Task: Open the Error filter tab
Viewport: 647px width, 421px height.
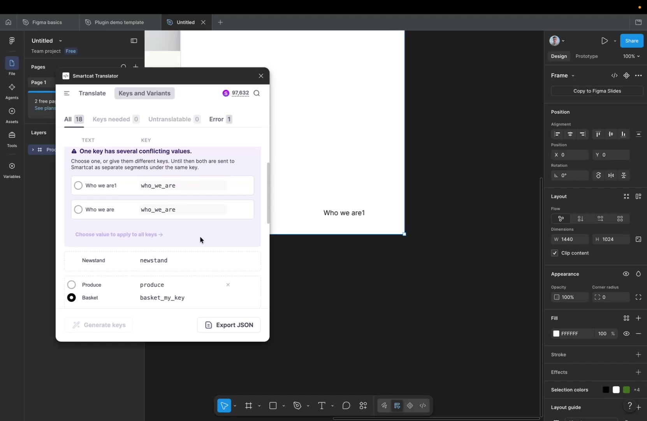Action: point(221,119)
